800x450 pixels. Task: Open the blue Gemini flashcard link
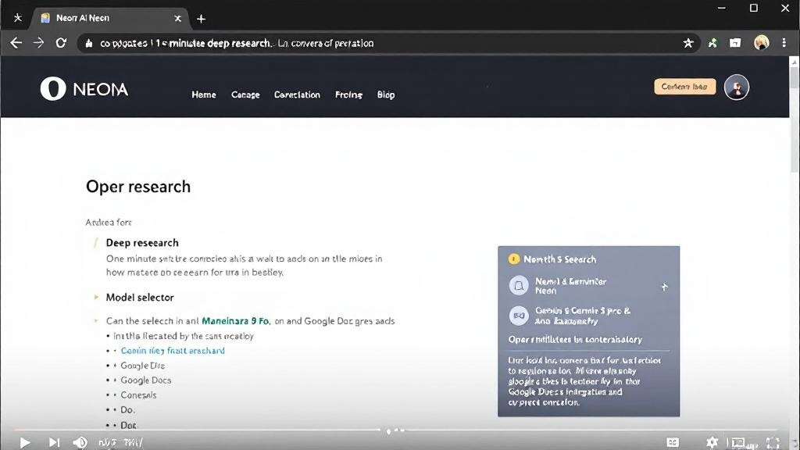click(172, 350)
